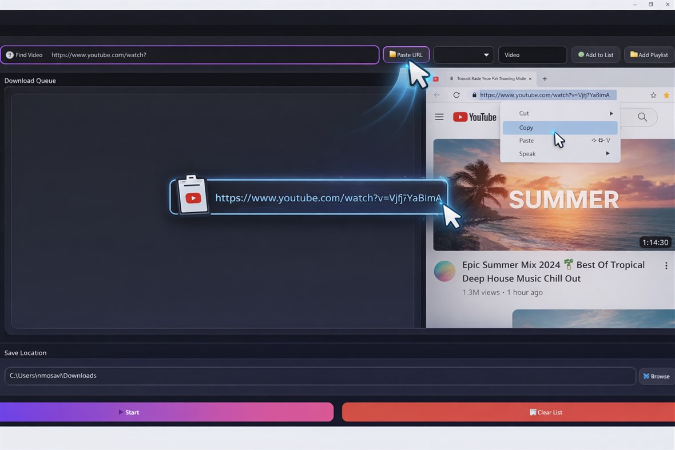The image size is (675, 450).
Task: Expand the Cut submenu arrow
Action: pos(611,113)
